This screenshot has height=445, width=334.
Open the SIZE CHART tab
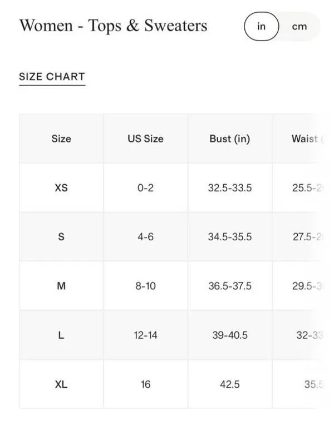tap(52, 77)
